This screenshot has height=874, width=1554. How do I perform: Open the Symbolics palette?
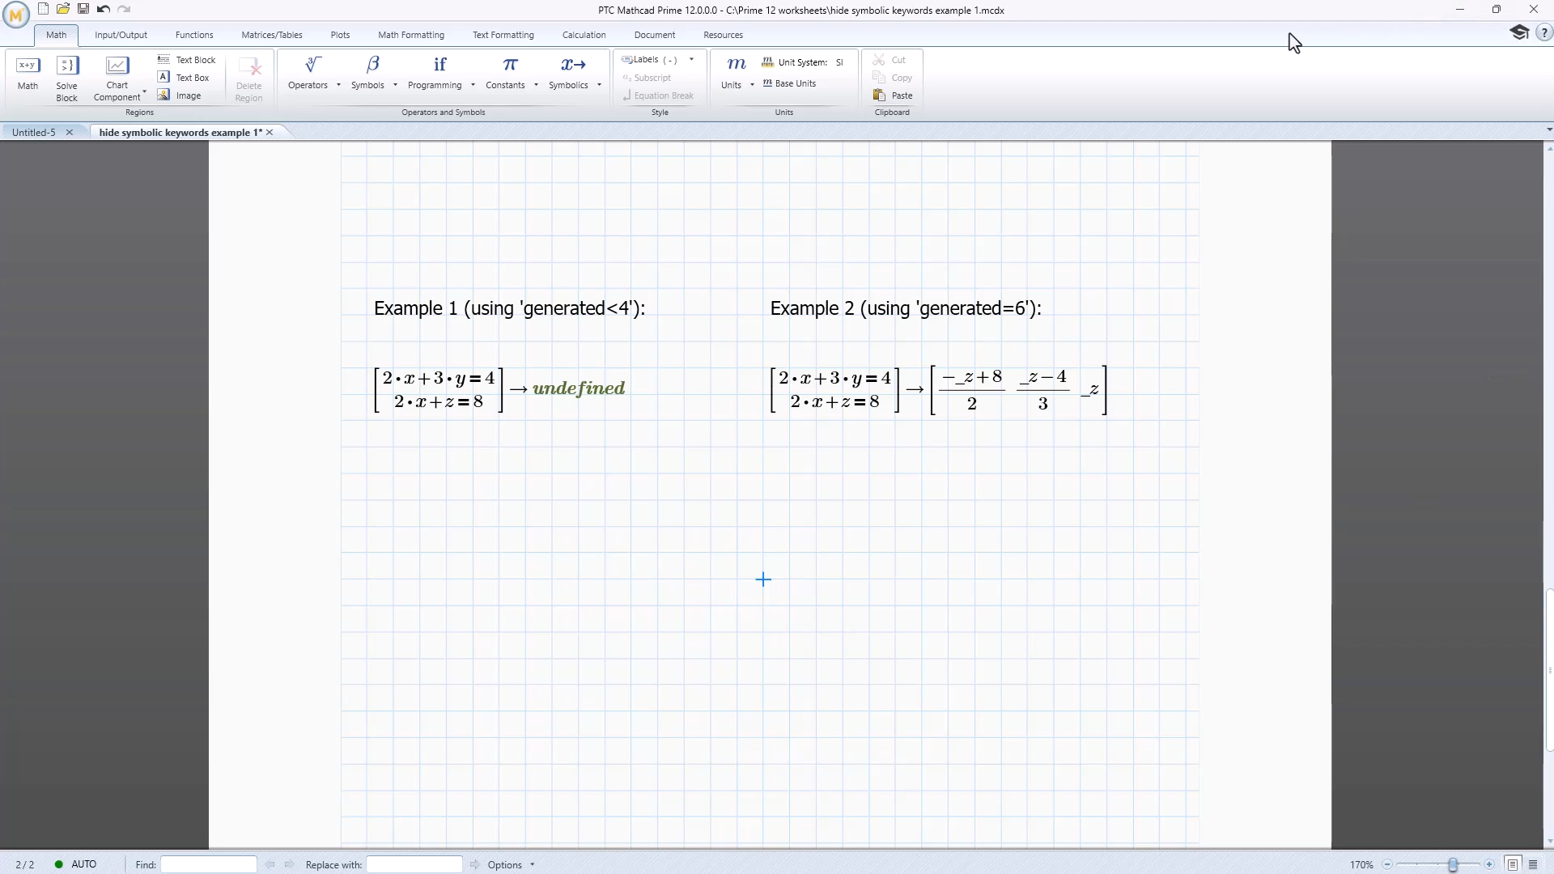(x=569, y=73)
